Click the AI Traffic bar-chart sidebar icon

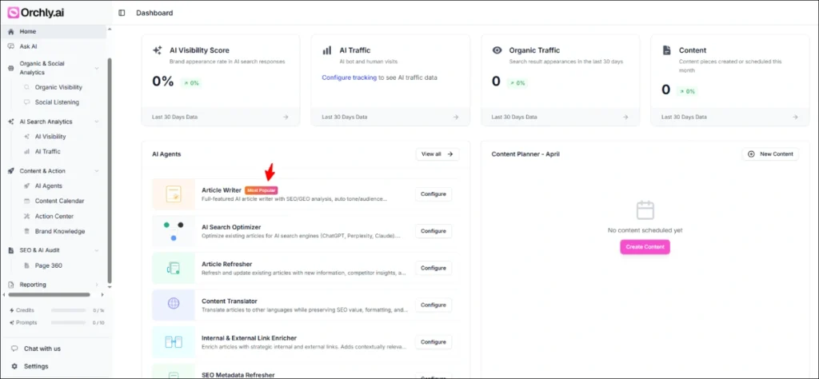[26, 151]
